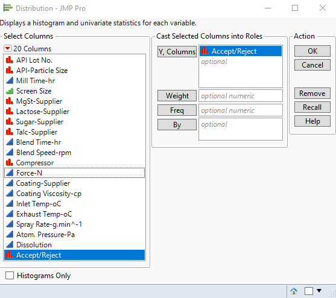Viewport: 336px width, 298px height.
Task: Click the nominal icon beside MgSt-Supplier
Action: click(10, 101)
